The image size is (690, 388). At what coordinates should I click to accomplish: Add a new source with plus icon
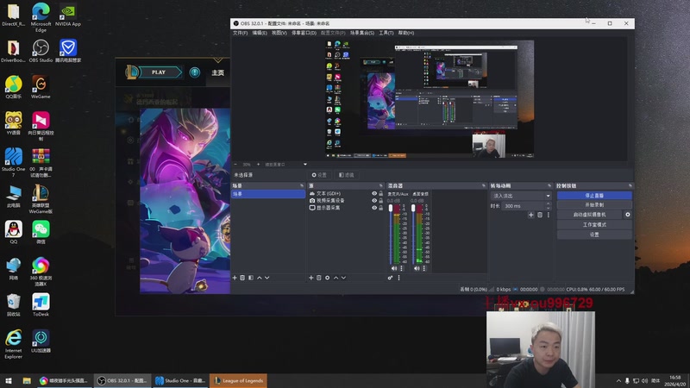click(x=311, y=278)
